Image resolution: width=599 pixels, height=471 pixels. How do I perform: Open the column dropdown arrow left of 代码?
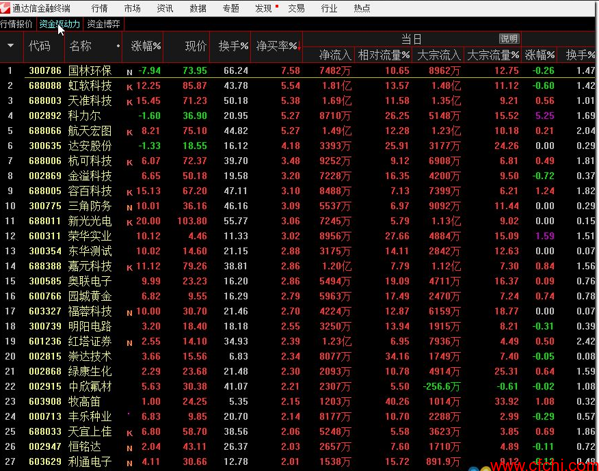[x=11, y=46]
